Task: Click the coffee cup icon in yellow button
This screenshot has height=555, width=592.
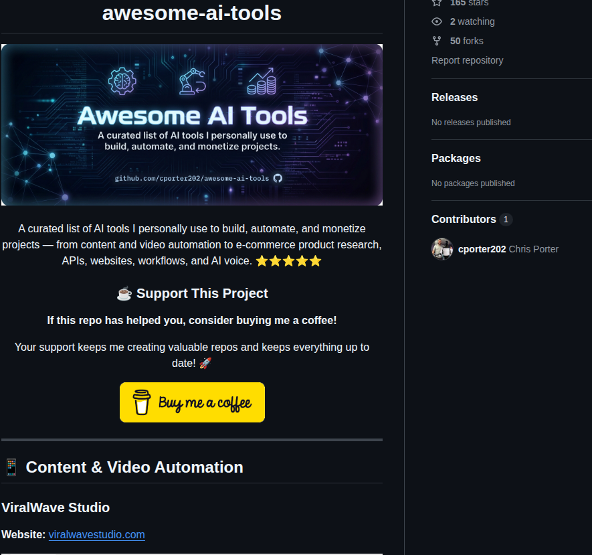Action: tap(142, 402)
